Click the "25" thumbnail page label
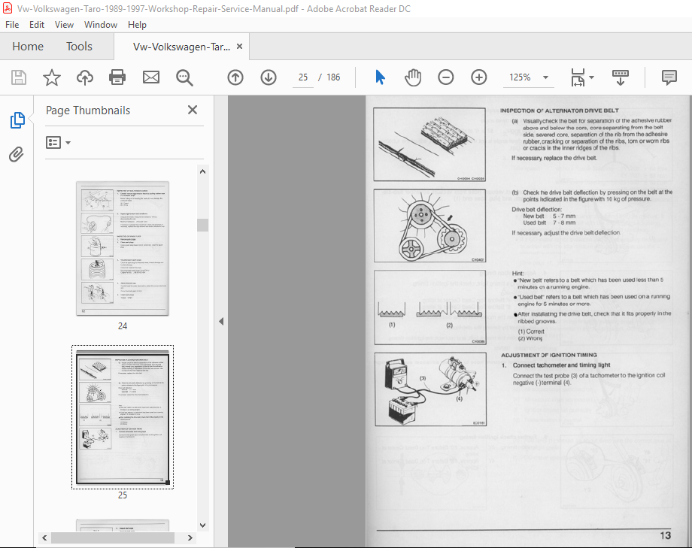The width and height of the screenshot is (692, 548). click(x=123, y=495)
